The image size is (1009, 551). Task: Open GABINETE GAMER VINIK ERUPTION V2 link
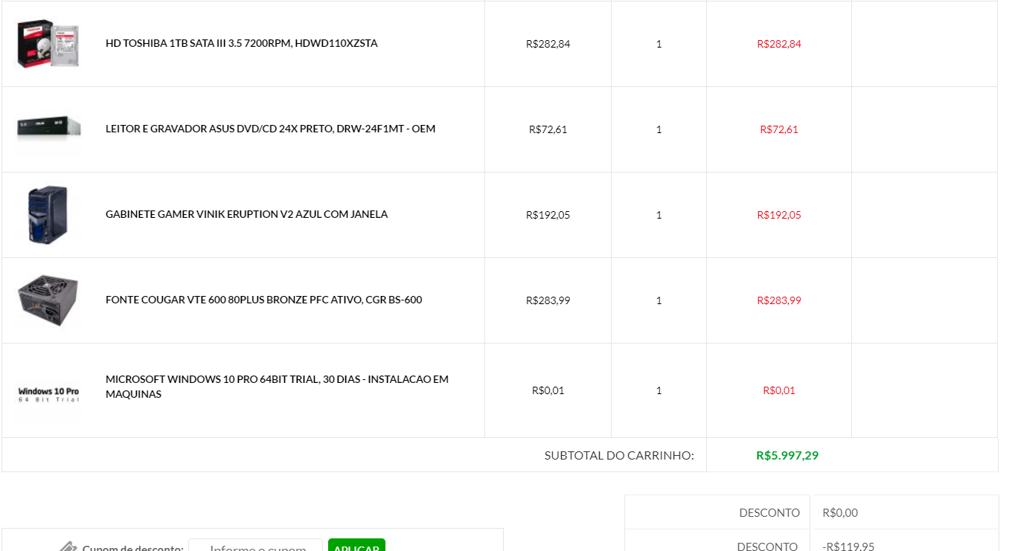247,214
